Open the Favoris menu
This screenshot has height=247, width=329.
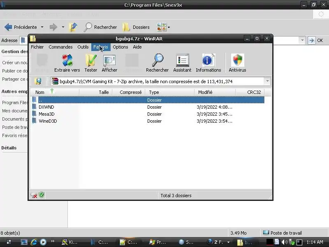tap(101, 47)
